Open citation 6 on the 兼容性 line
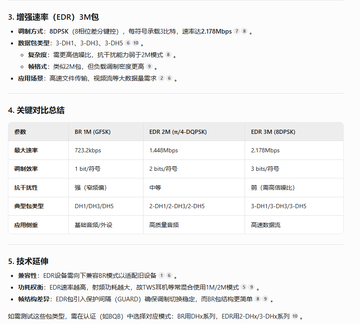 169,275
